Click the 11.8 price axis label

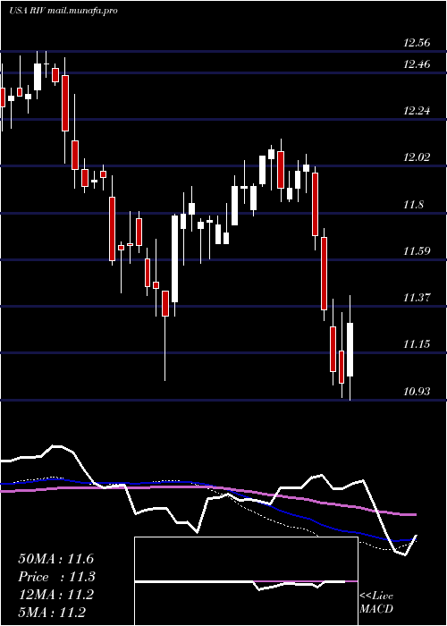413,205
